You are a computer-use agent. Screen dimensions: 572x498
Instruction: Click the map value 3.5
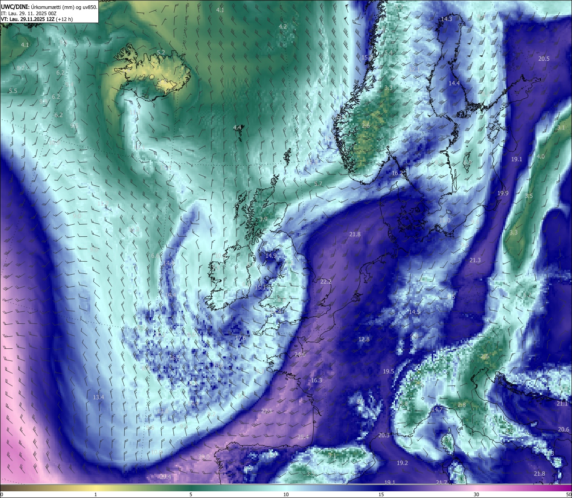tap(529, 196)
